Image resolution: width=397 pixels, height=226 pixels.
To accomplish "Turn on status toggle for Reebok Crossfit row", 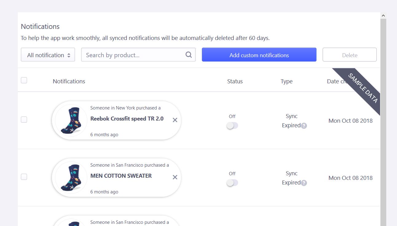I will click(232, 125).
